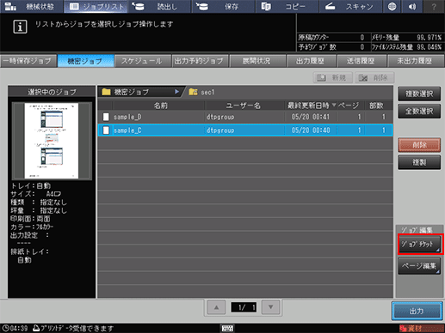This screenshot has width=445, height=333.
Task: Click the globe web browser icon
Action: coord(392,6)
